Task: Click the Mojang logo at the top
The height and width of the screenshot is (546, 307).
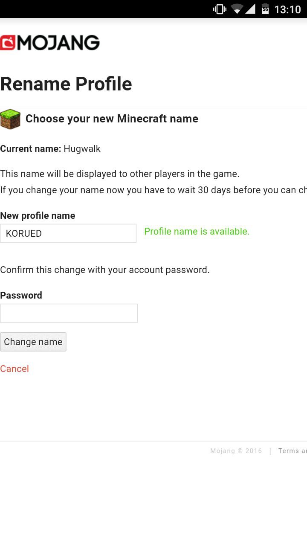Action: point(50,43)
